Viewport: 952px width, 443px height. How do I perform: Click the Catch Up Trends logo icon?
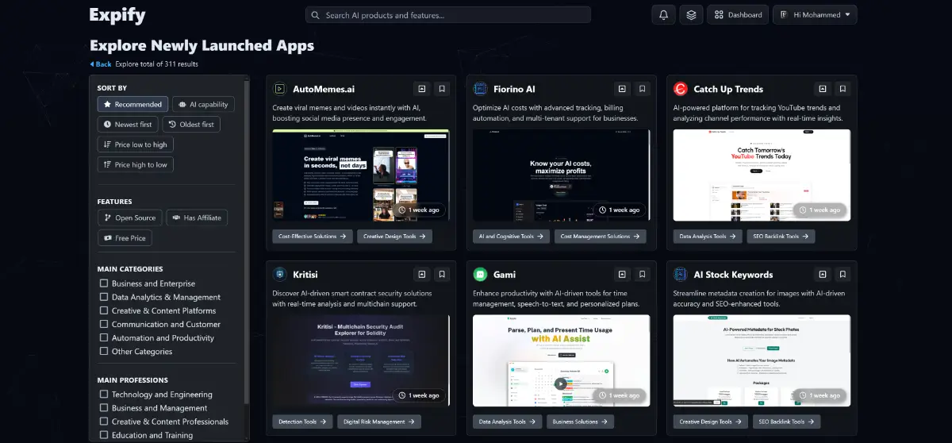(x=681, y=89)
